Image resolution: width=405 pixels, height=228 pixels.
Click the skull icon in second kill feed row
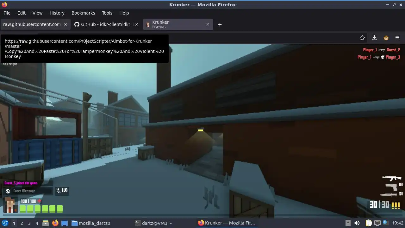[382, 57]
